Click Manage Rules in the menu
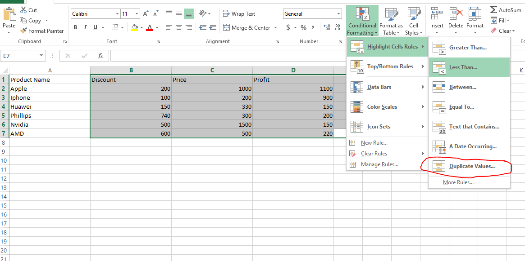This screenshot has height=261, width=525. point(379,164)
